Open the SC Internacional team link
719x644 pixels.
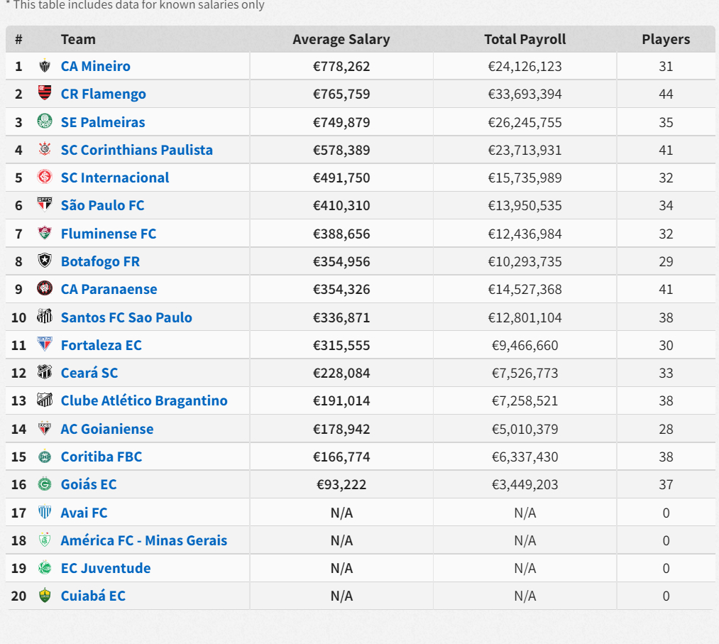click(115, 178)
